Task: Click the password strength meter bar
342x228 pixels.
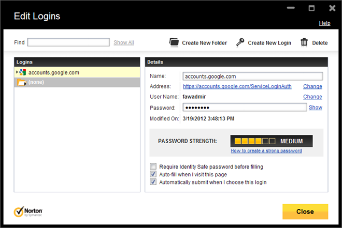Action: 254,141
